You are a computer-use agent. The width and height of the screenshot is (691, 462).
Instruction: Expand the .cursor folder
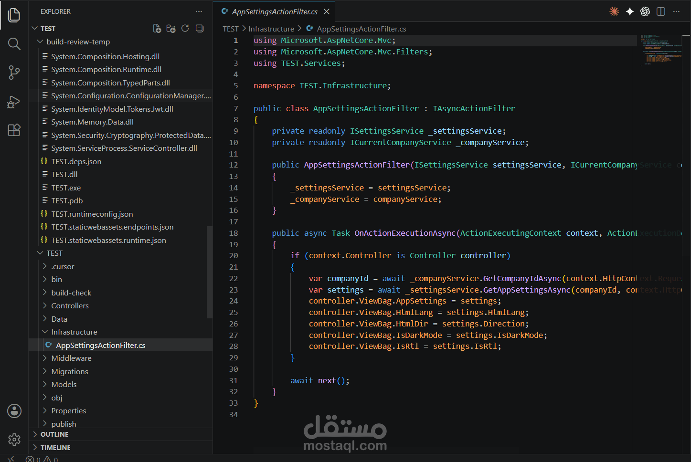(45, 266)
